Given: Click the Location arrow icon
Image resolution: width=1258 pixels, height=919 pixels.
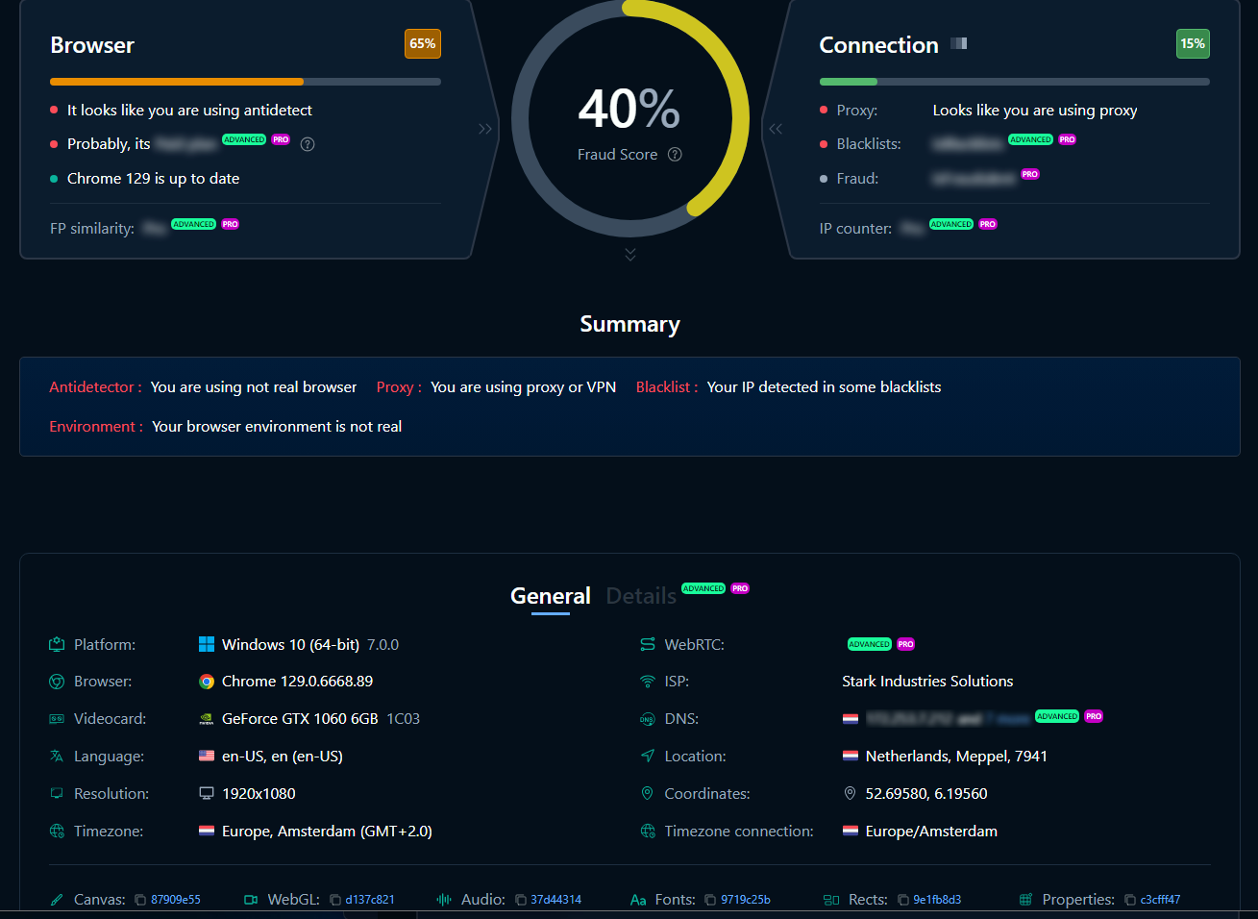Looking at the screenshot, I should pos(648,757).
